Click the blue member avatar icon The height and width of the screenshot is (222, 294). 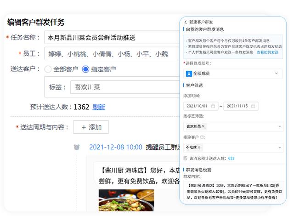click(189, 73)
